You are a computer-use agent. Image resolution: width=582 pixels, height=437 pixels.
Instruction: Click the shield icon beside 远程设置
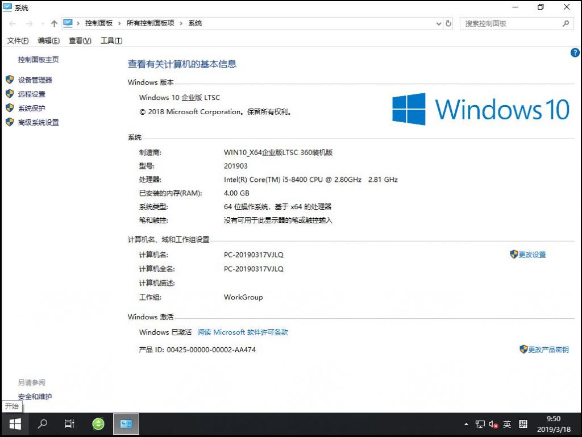10,94
